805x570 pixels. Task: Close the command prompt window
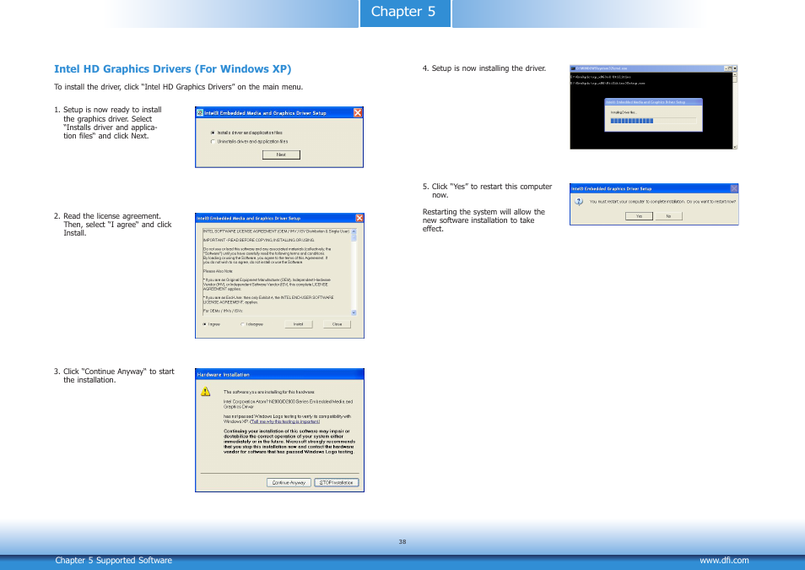pos(735,68)
